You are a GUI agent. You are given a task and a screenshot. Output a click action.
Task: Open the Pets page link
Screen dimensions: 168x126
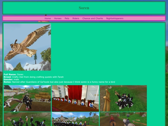(x=67, y=18)
